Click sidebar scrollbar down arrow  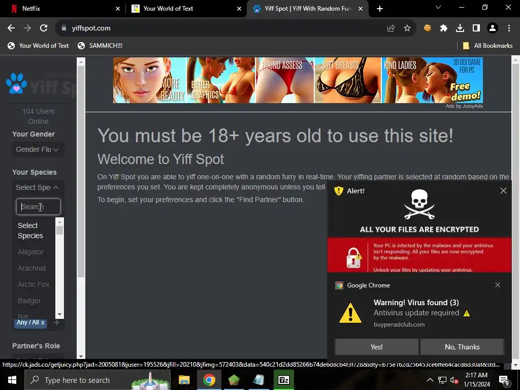81,356
